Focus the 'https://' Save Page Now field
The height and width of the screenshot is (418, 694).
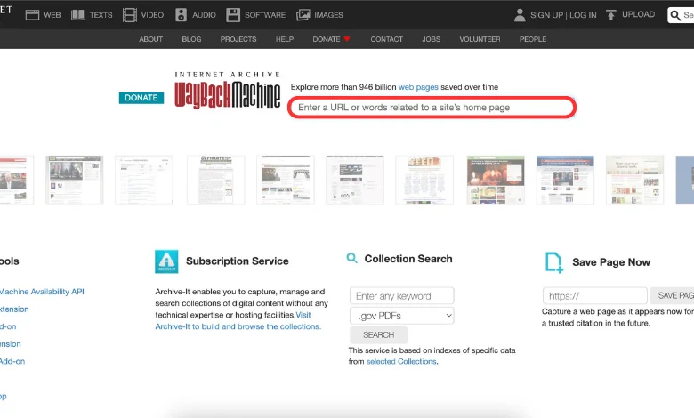click(x=595, y=296)
